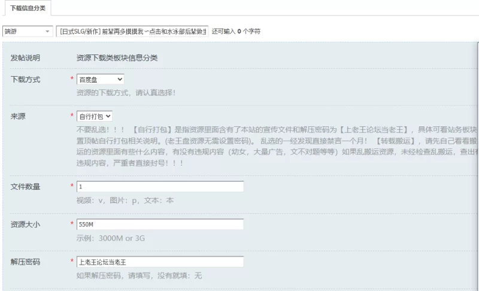Click the hint 如果解压密码，请填写，没有就填：无
The image size is (479, 291).
tap(139, 276)
